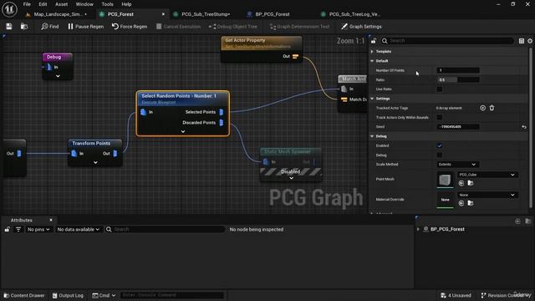Viewport: 535px width, 301px height.
Task: Add element to Tracked Actor Tags
Action: tap(482, 108)
